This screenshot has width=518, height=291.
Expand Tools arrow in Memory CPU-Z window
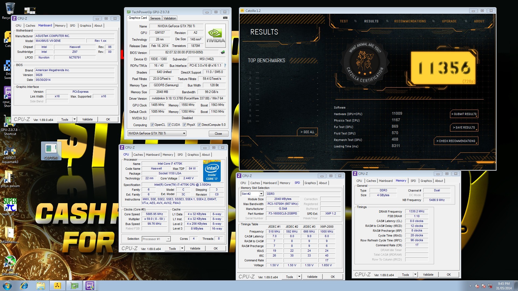[x=415, y=275]
